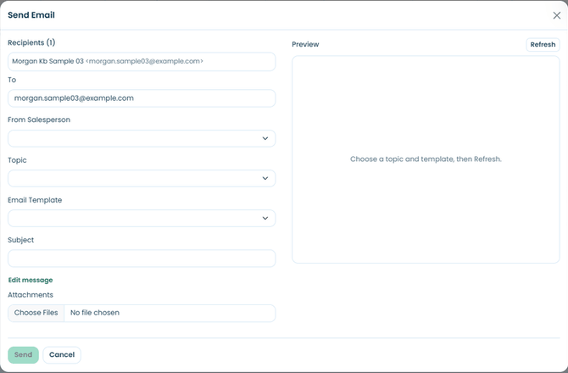Click the Recipients (1) label

click(31, 42)
